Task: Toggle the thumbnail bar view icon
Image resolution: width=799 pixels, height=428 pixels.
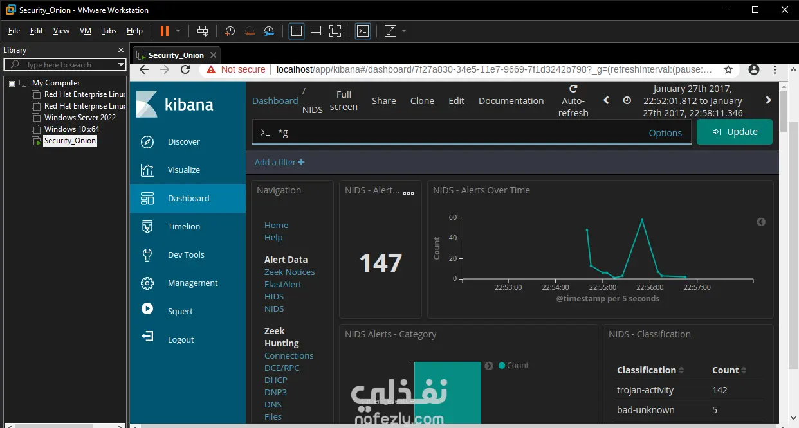Action: pos(316,31)
